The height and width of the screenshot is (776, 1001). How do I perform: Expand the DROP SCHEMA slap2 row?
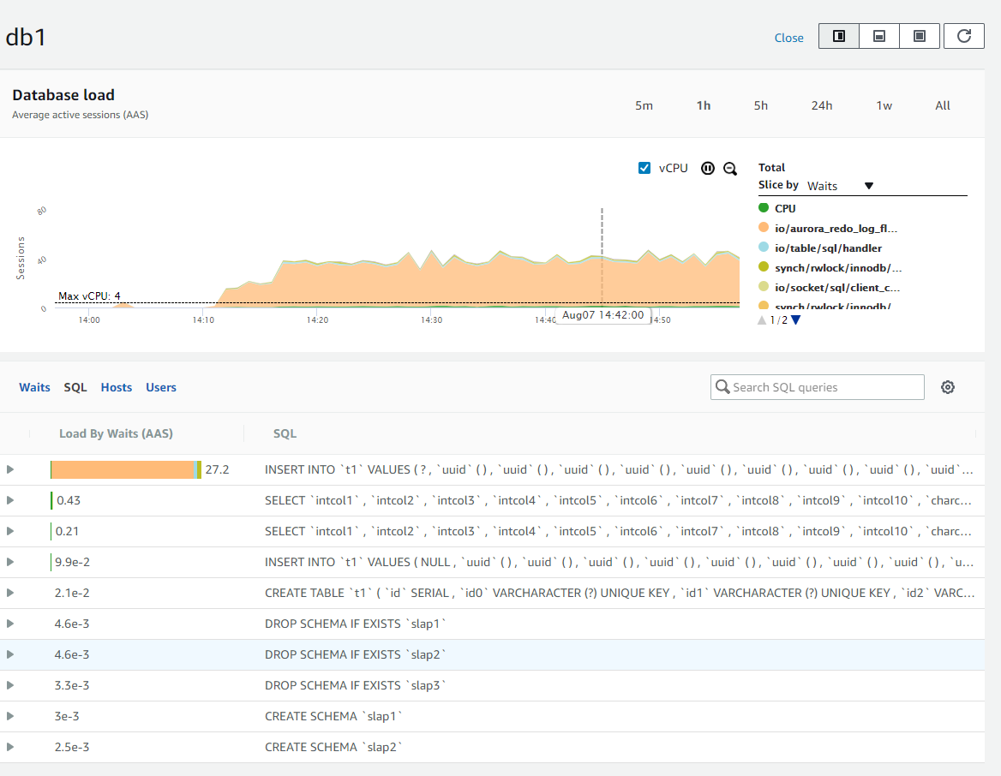point(10,654)
